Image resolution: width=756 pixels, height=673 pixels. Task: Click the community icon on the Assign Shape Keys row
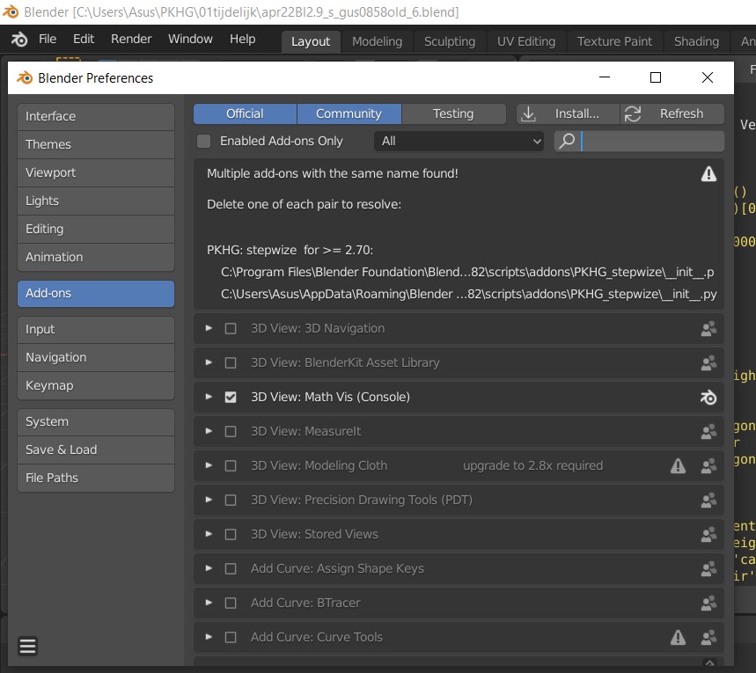point(708,569)
